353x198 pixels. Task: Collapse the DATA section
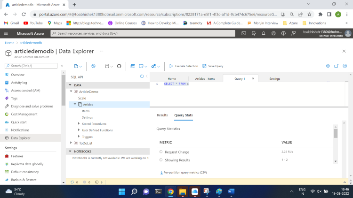(x=70, y=85)
